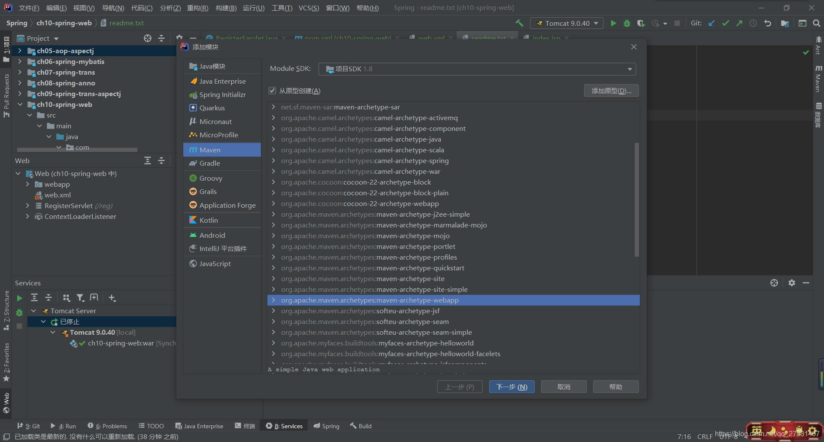Select web.xml in Web panel
The image size is (824, 442).
(58, 195)
